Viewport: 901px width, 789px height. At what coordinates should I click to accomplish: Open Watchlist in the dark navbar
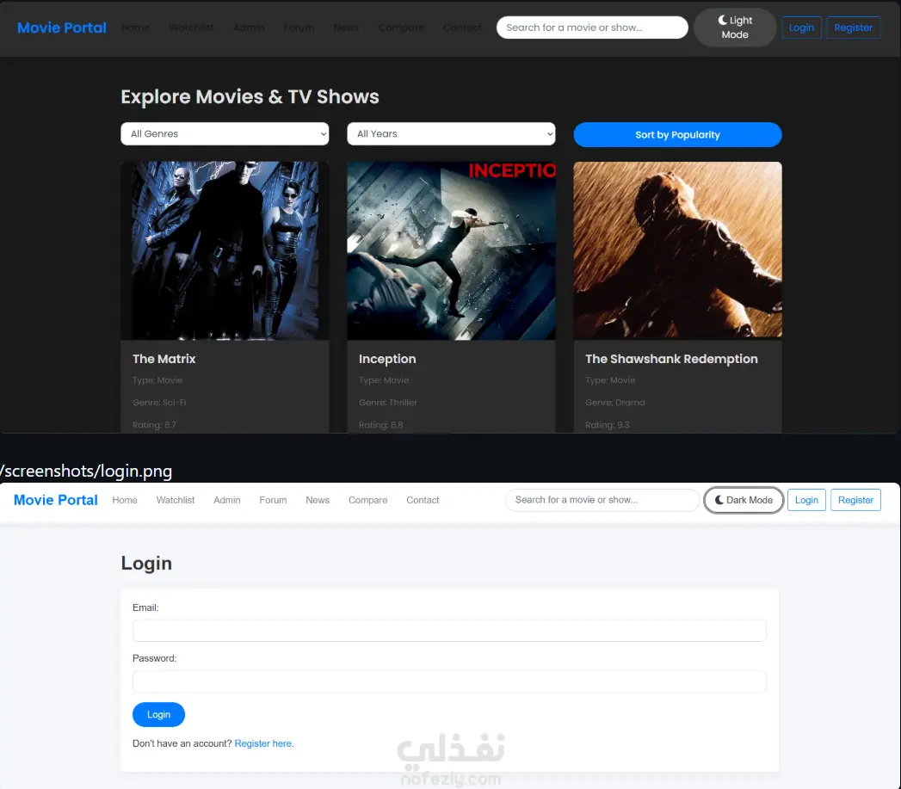(x=191, y=28)
